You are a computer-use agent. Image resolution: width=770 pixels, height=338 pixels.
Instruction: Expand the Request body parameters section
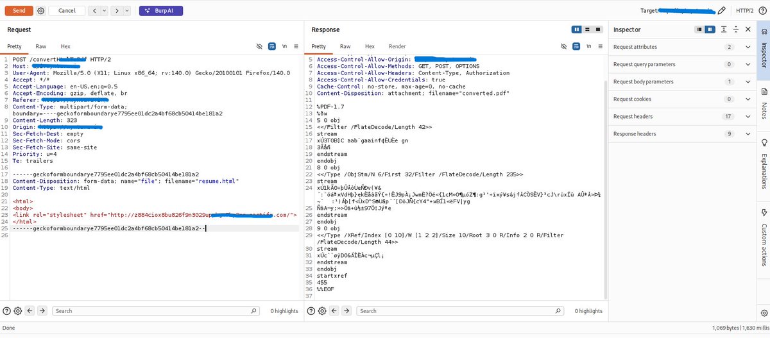coord(681,81)
